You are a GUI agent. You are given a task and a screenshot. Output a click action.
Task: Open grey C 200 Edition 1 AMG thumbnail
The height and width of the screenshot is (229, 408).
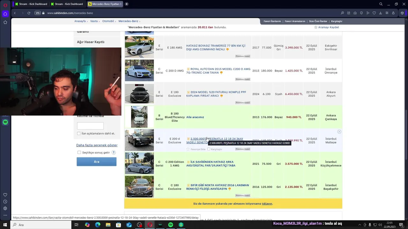139,163
